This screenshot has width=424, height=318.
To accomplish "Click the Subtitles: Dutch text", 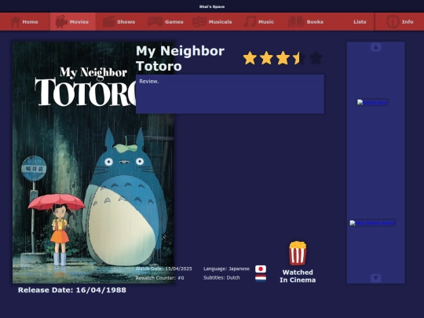I will (221, 278).
